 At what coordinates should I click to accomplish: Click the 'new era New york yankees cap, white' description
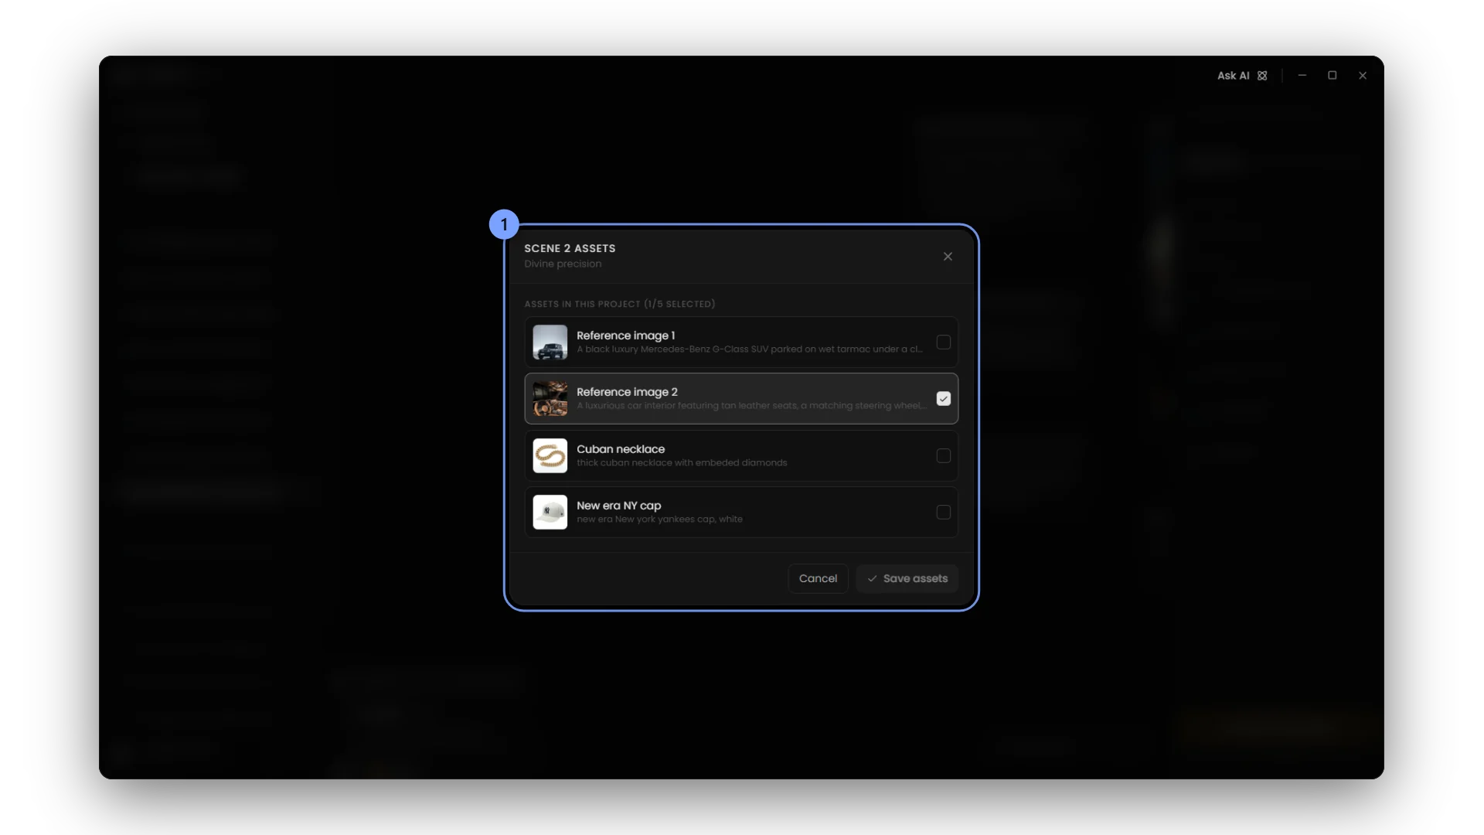point(659,520)
